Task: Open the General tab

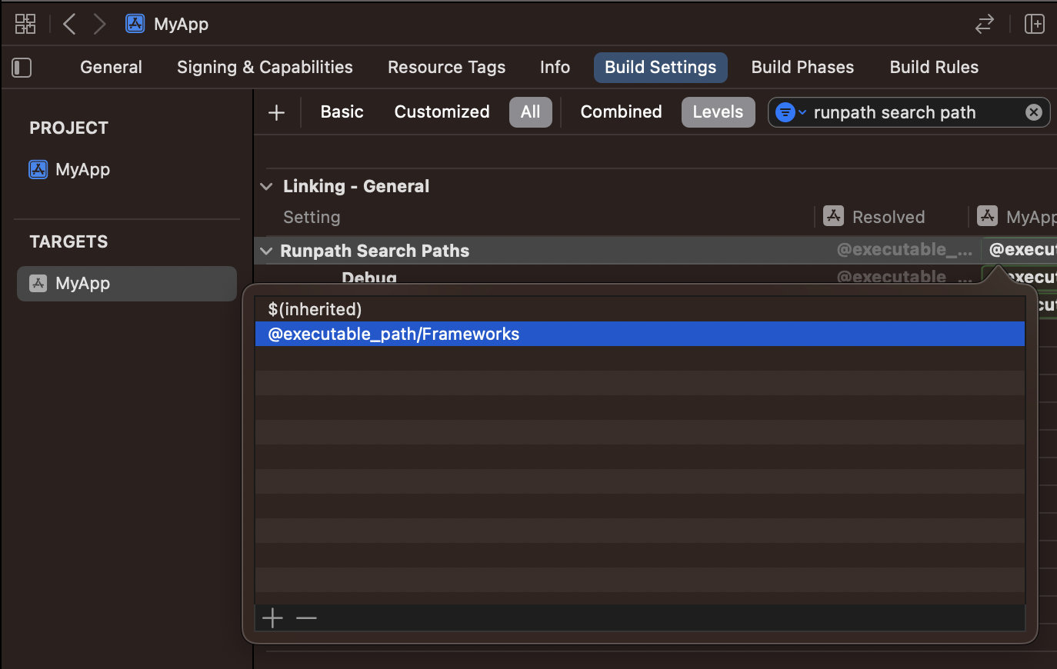Action: point(111,68)
